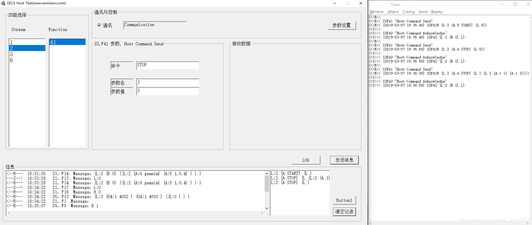Open the Replay menu in Trace
The height and width of the screenshot is (225, 532).
point(436,12)
